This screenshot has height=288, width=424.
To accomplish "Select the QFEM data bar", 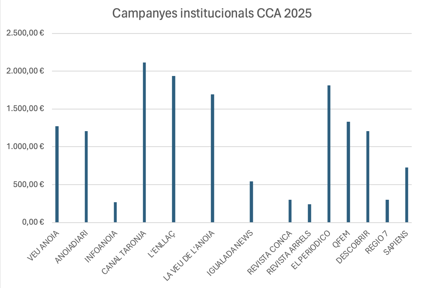I will click(x=348, y=172).
